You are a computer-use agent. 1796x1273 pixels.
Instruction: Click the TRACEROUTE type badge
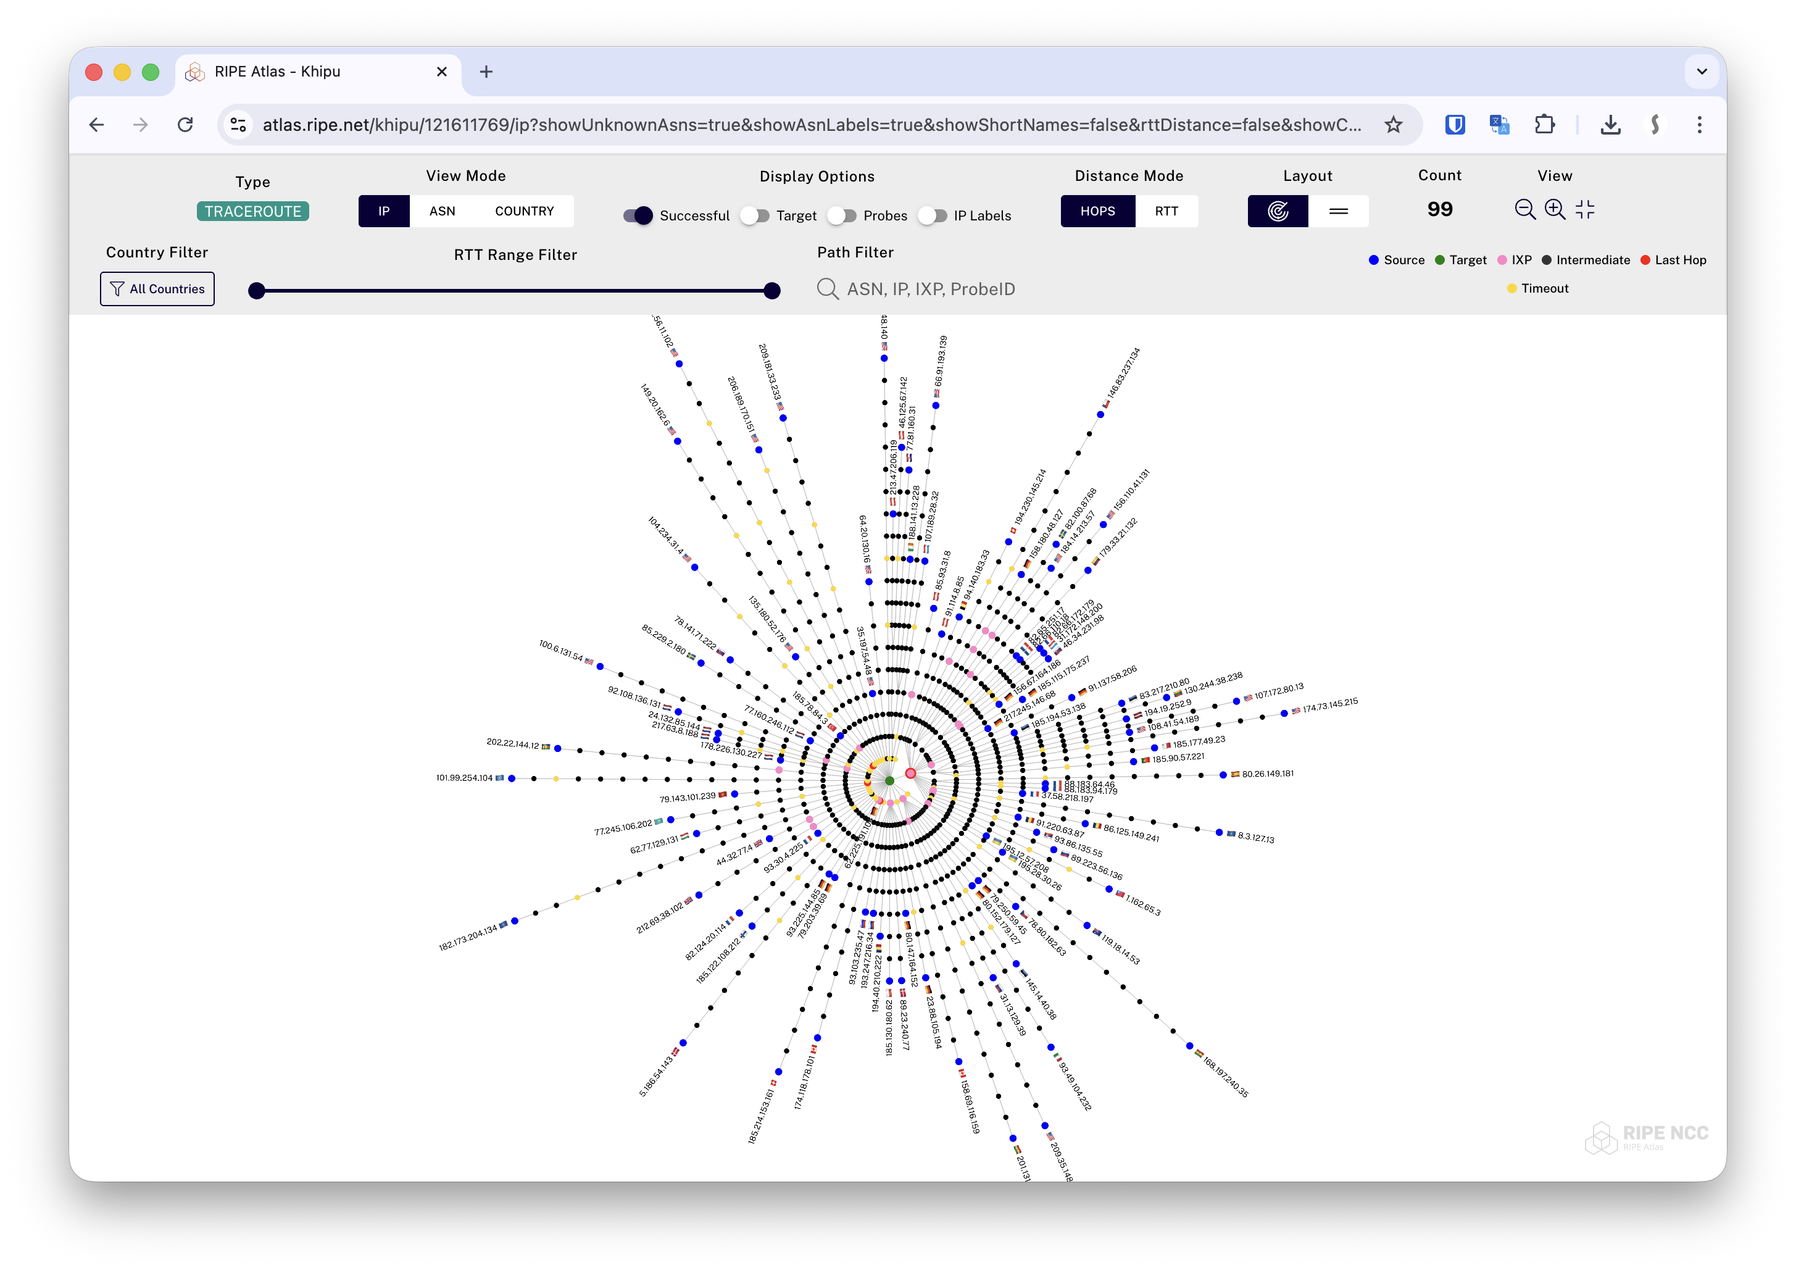252,211
